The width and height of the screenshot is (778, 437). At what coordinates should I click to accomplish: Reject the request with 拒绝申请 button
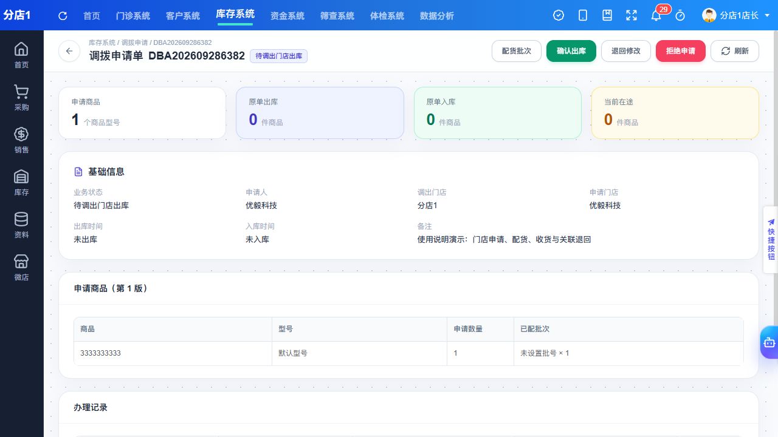[x=681, y=51]
